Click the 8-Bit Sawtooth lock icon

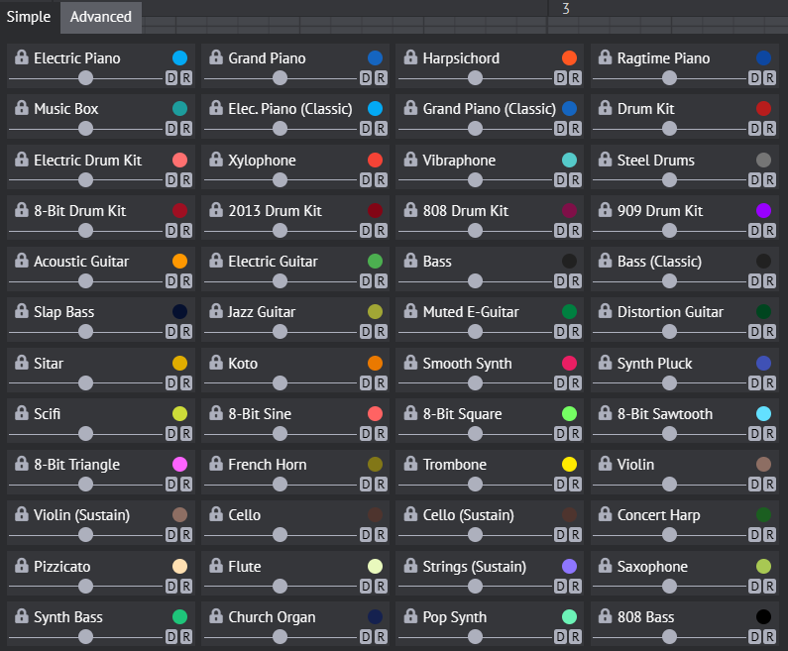tap(605, 413)
